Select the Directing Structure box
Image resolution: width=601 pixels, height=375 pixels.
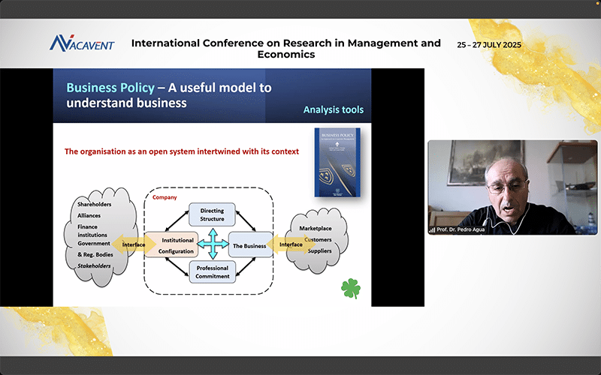(x=212, y=215)
